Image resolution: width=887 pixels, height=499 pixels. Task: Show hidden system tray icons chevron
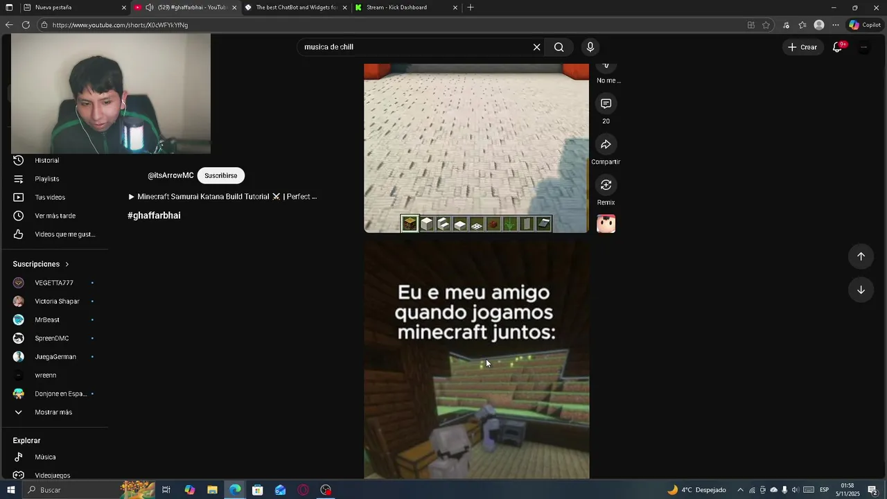point(740,490)
